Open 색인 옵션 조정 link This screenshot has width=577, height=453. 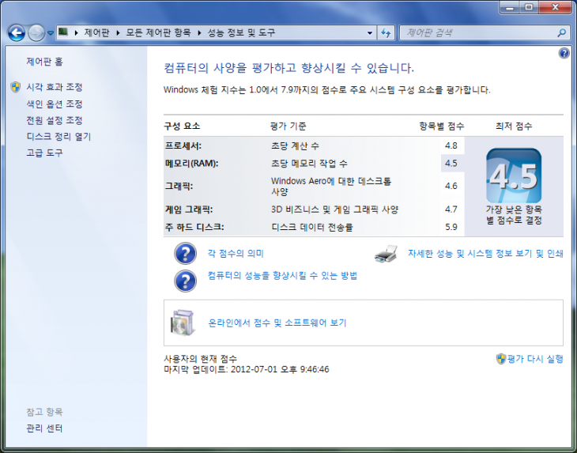coord(55,104)
